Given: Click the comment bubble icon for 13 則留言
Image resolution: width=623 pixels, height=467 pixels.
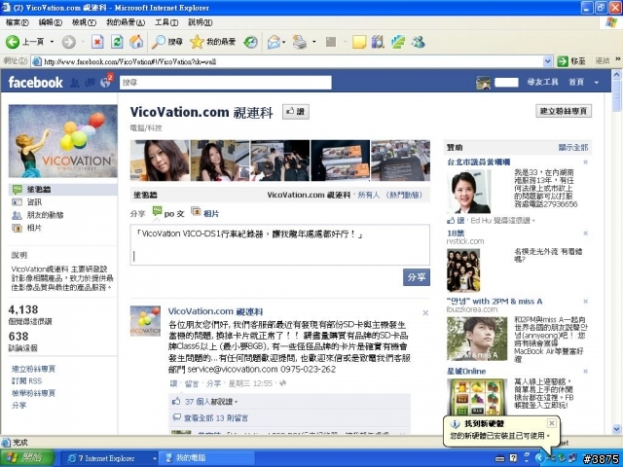Looking at the screenshot, I should [176, 417].
